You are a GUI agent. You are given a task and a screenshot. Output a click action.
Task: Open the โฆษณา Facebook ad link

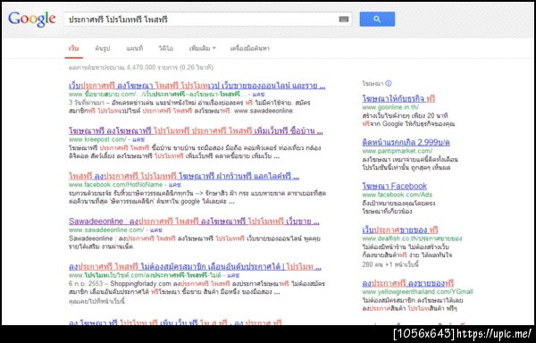click(x=395, y=186)
